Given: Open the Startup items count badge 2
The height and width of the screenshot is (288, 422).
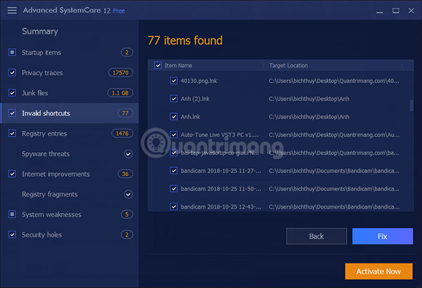Looking at the screenshot, I should click(x=127, y=52).
